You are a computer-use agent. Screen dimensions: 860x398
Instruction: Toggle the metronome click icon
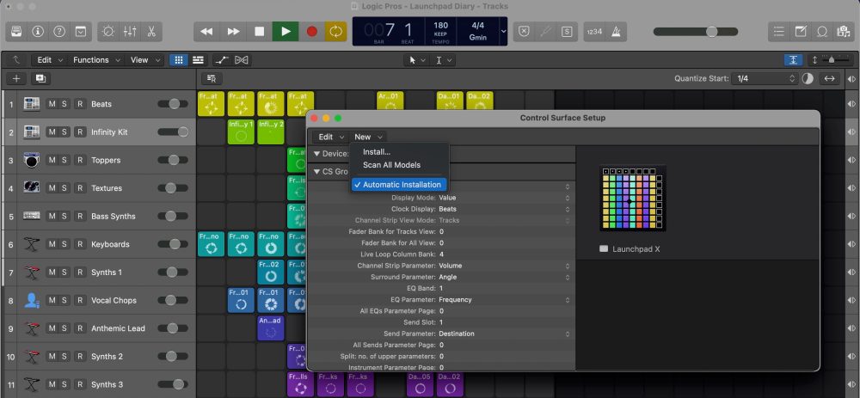tap(616, 32)
